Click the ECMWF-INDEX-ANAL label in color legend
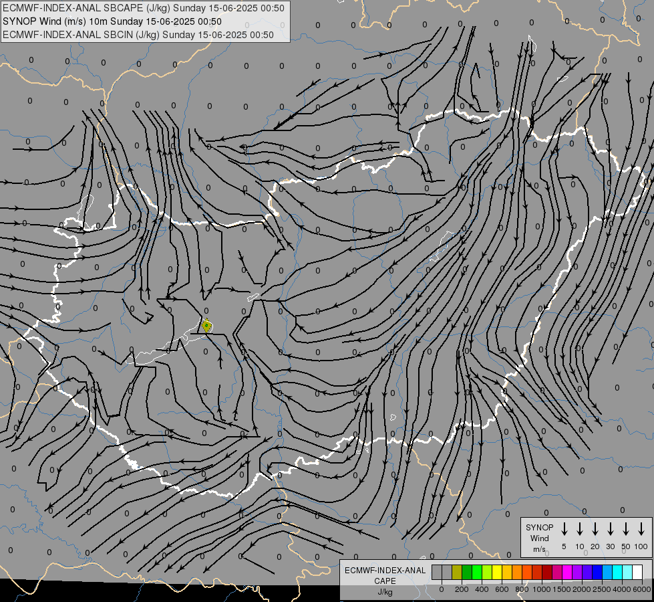Screen dimensions: 654x602 coord(385,571)
